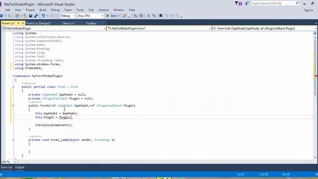Switch to the Class1.cs tab
Viewport: 318px width, 179px height.
click(68, 23)
